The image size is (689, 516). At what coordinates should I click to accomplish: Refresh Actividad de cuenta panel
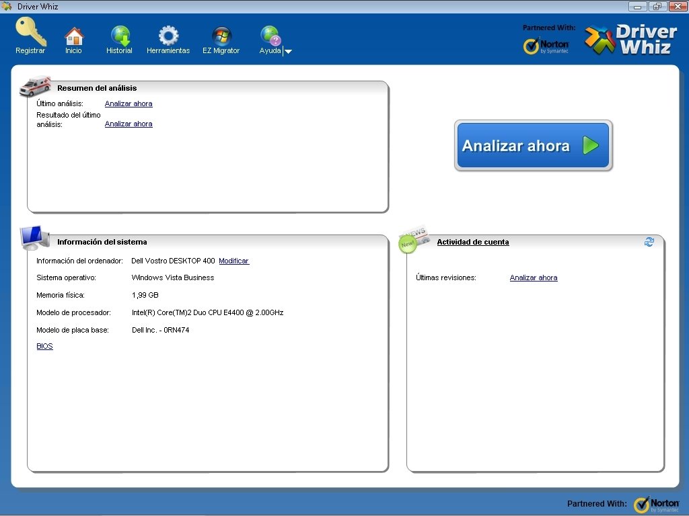649,242
